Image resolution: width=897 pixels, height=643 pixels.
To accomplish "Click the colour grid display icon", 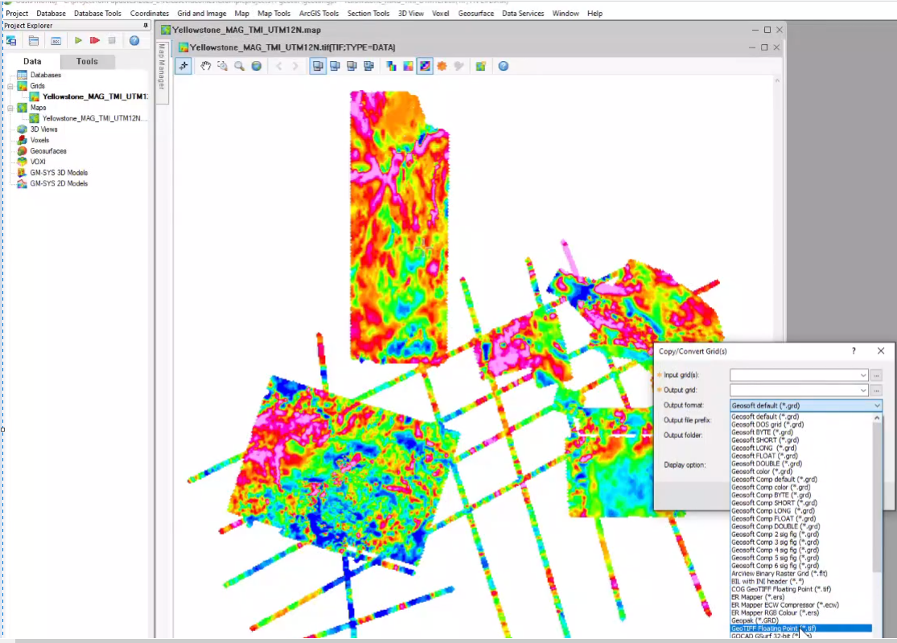I will (x=408, y=66).
